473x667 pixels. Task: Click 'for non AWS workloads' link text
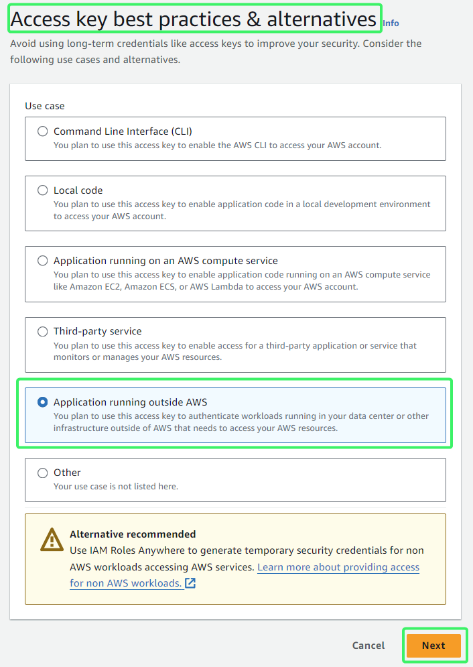tap(126, 583)
